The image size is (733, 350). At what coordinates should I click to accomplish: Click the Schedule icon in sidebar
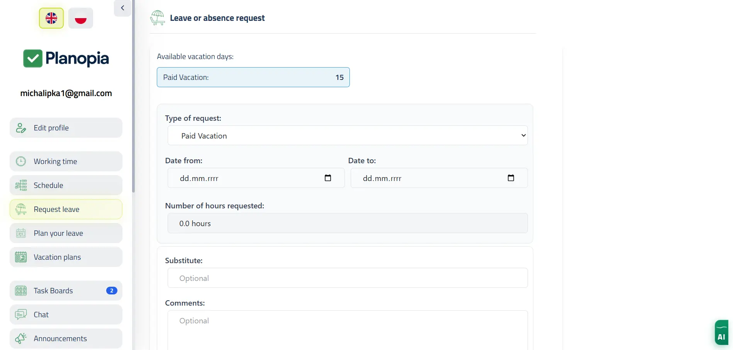pyautogui.click(x=21, y=185)
